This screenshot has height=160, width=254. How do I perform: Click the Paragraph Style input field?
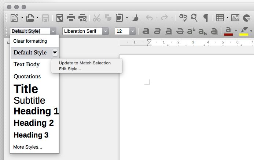[x=30, y=31]
